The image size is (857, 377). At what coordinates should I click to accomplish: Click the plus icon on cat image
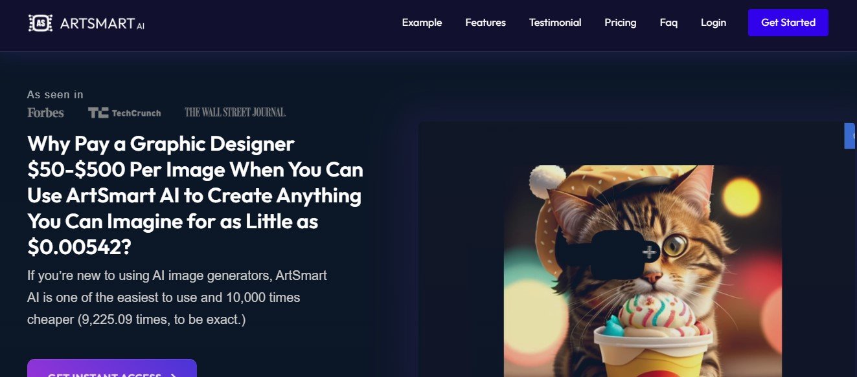[x=648, y=252]
